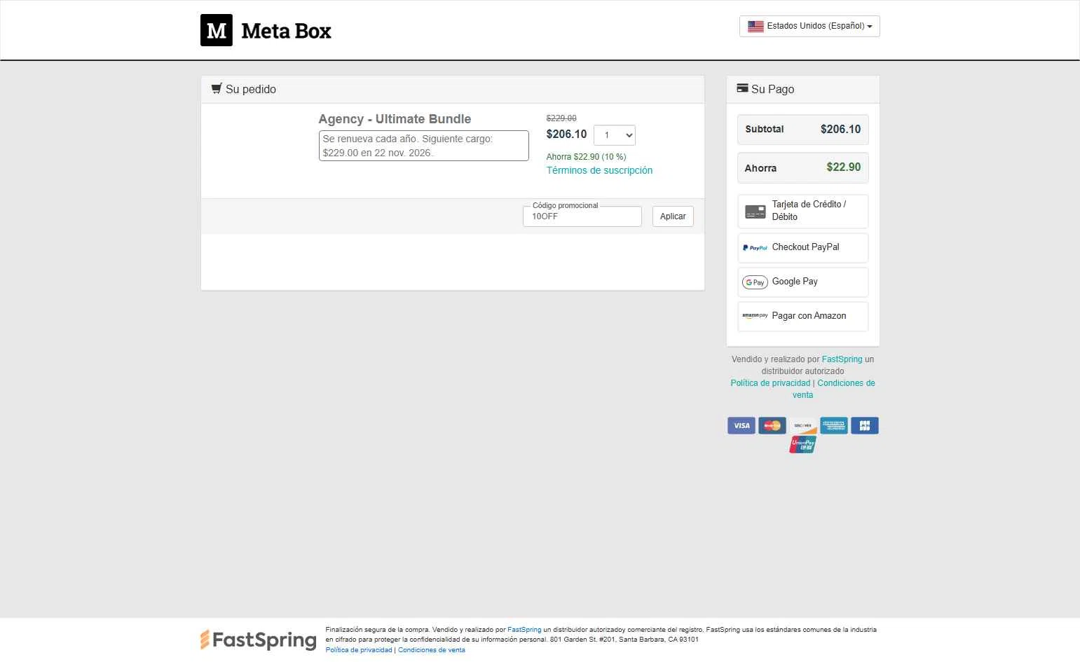Image resolution: width=1080 pixels, height=662 pixels.
Task: Click the Visa card icon
Action: tap(741, 425)
